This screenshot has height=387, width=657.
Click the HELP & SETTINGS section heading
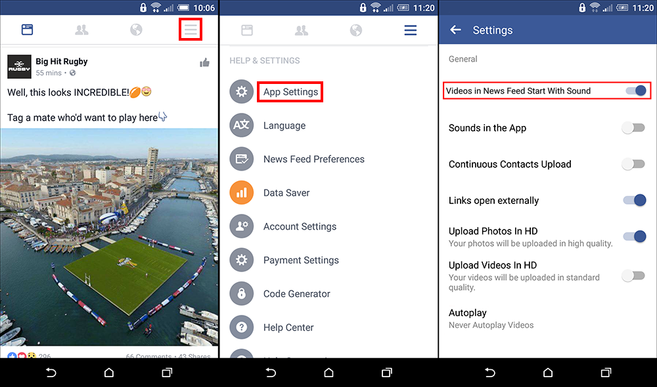click(264, 60)
